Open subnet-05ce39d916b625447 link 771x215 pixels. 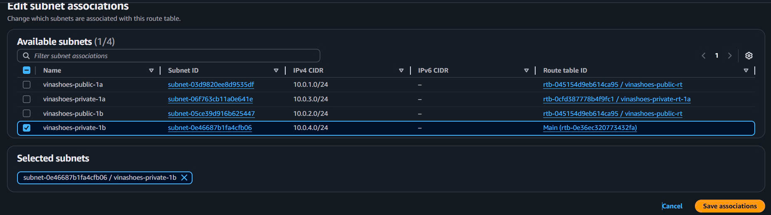point(211,113)
